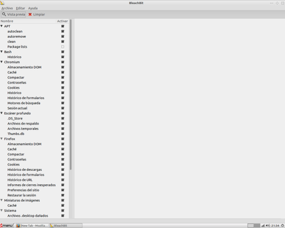Collapse the Miniaturas de imágenes group
The width and height of the screenshot is (285, 228).
coord(2,200)
